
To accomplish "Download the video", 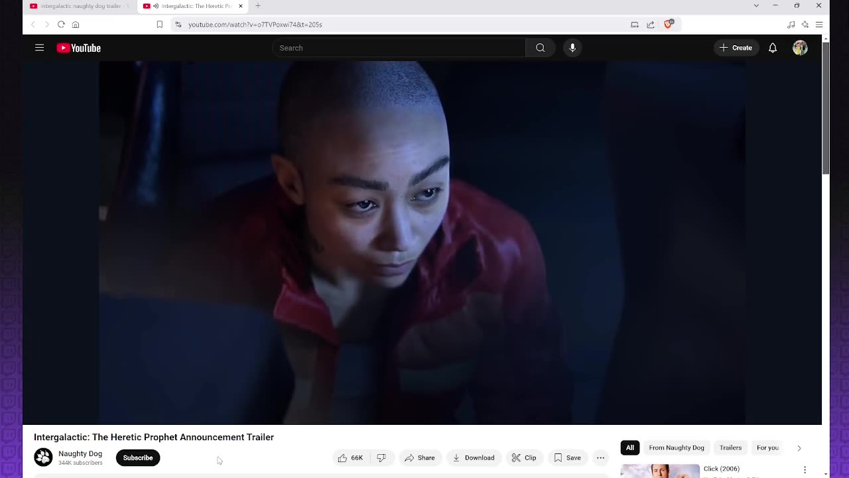I will 474,457.
